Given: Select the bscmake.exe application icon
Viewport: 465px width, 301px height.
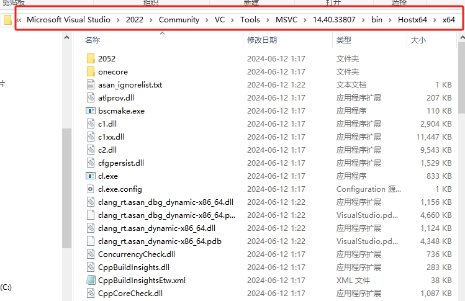Looking at the screenshot, I should [x=91, y=110].
